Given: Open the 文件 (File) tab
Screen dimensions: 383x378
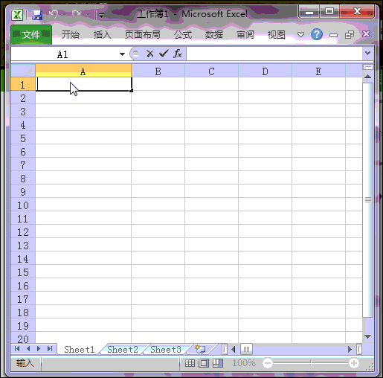Looking at the screenshot, I should [x=31, y=34].
